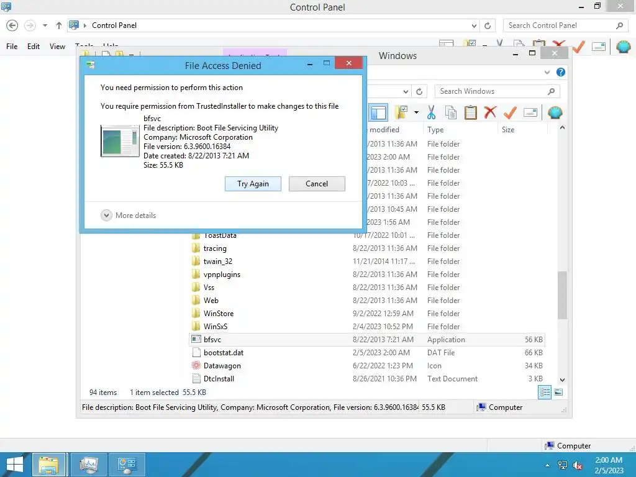The height and width of the screenshot is (477, 636).
Task: Click the muted volume icon in the tray
Action: (577, 465)
